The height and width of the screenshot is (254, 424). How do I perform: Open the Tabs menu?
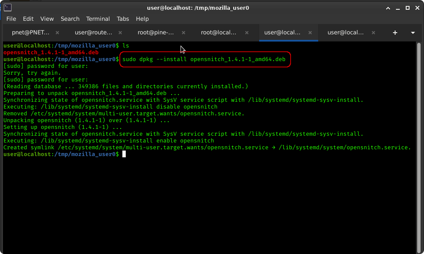click(123, 19)
